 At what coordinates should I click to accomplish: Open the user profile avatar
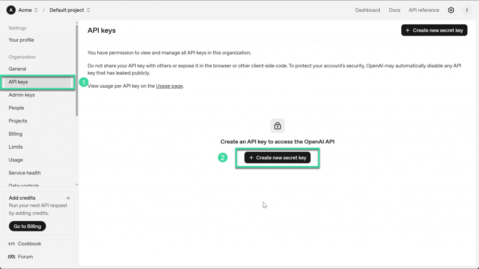(466, 10)
